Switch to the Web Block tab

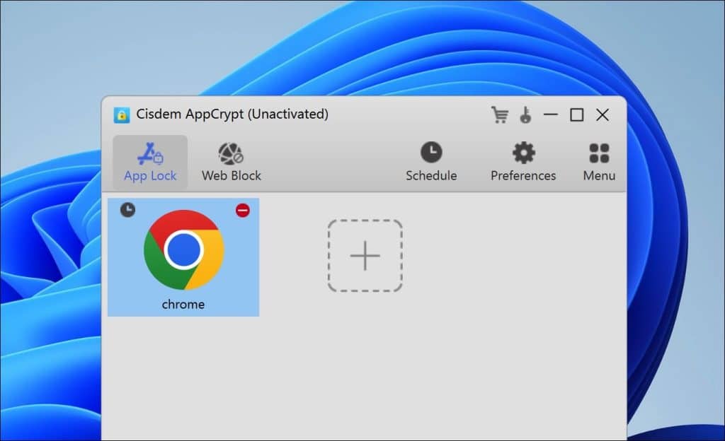pyautogui.click(x=232, y=163)
